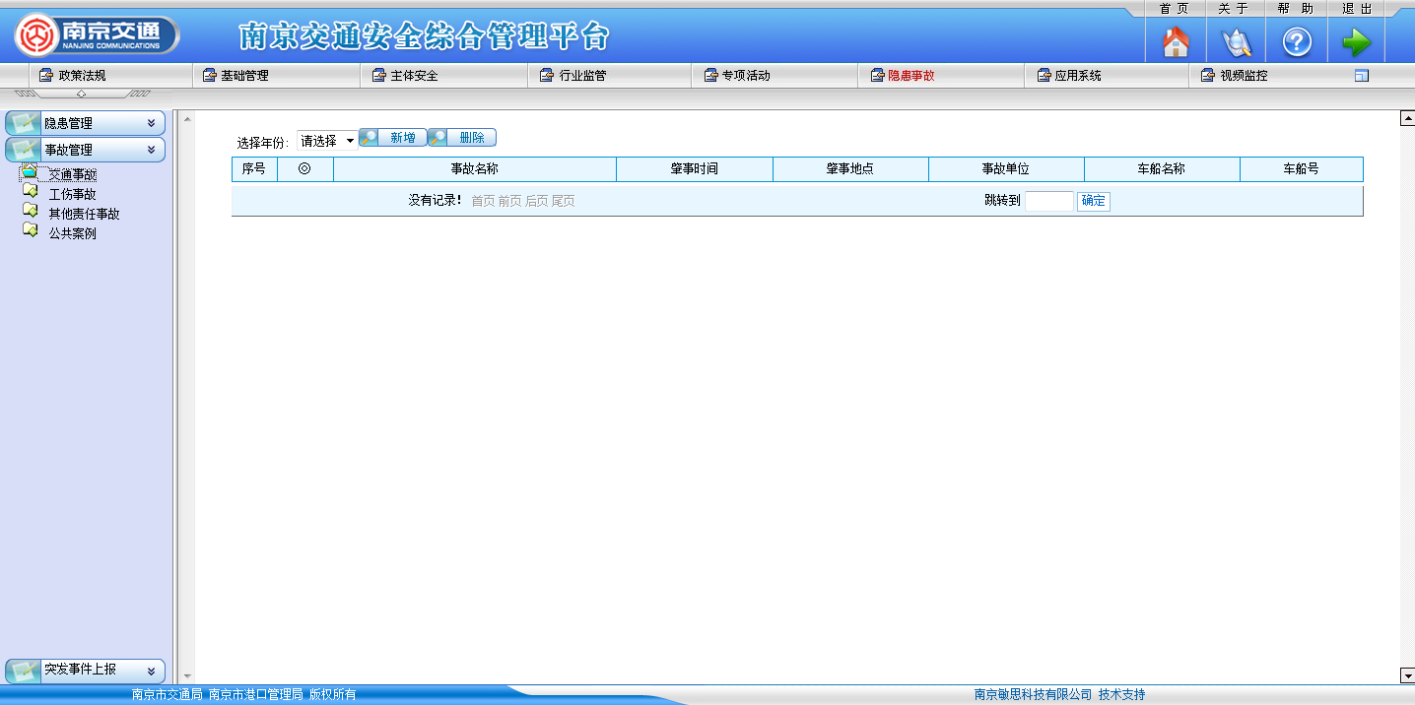1415x705 pixels.
Task: Click the 新增 add button
Action: pos(393,138)
